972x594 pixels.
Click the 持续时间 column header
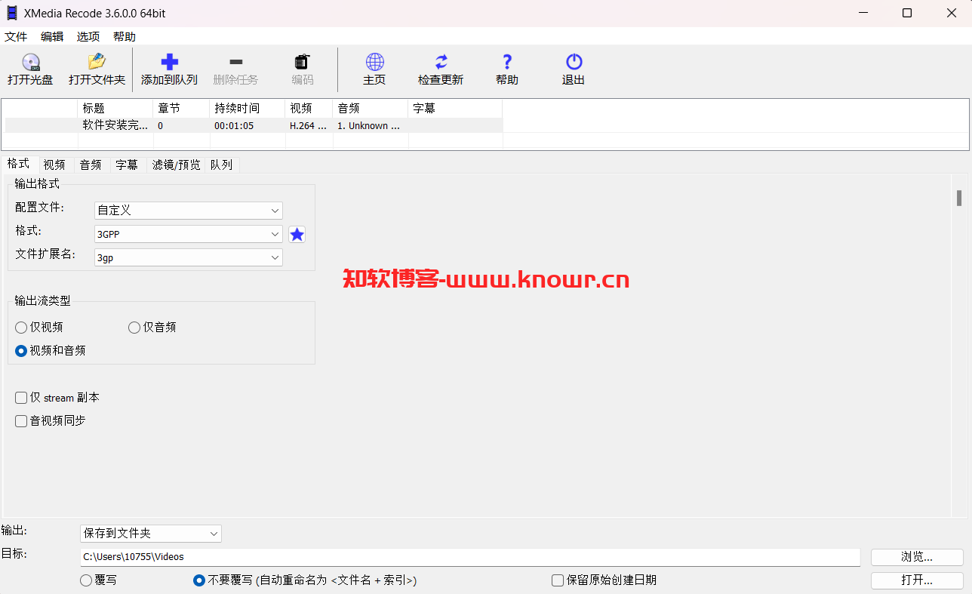tap(247, 109)
